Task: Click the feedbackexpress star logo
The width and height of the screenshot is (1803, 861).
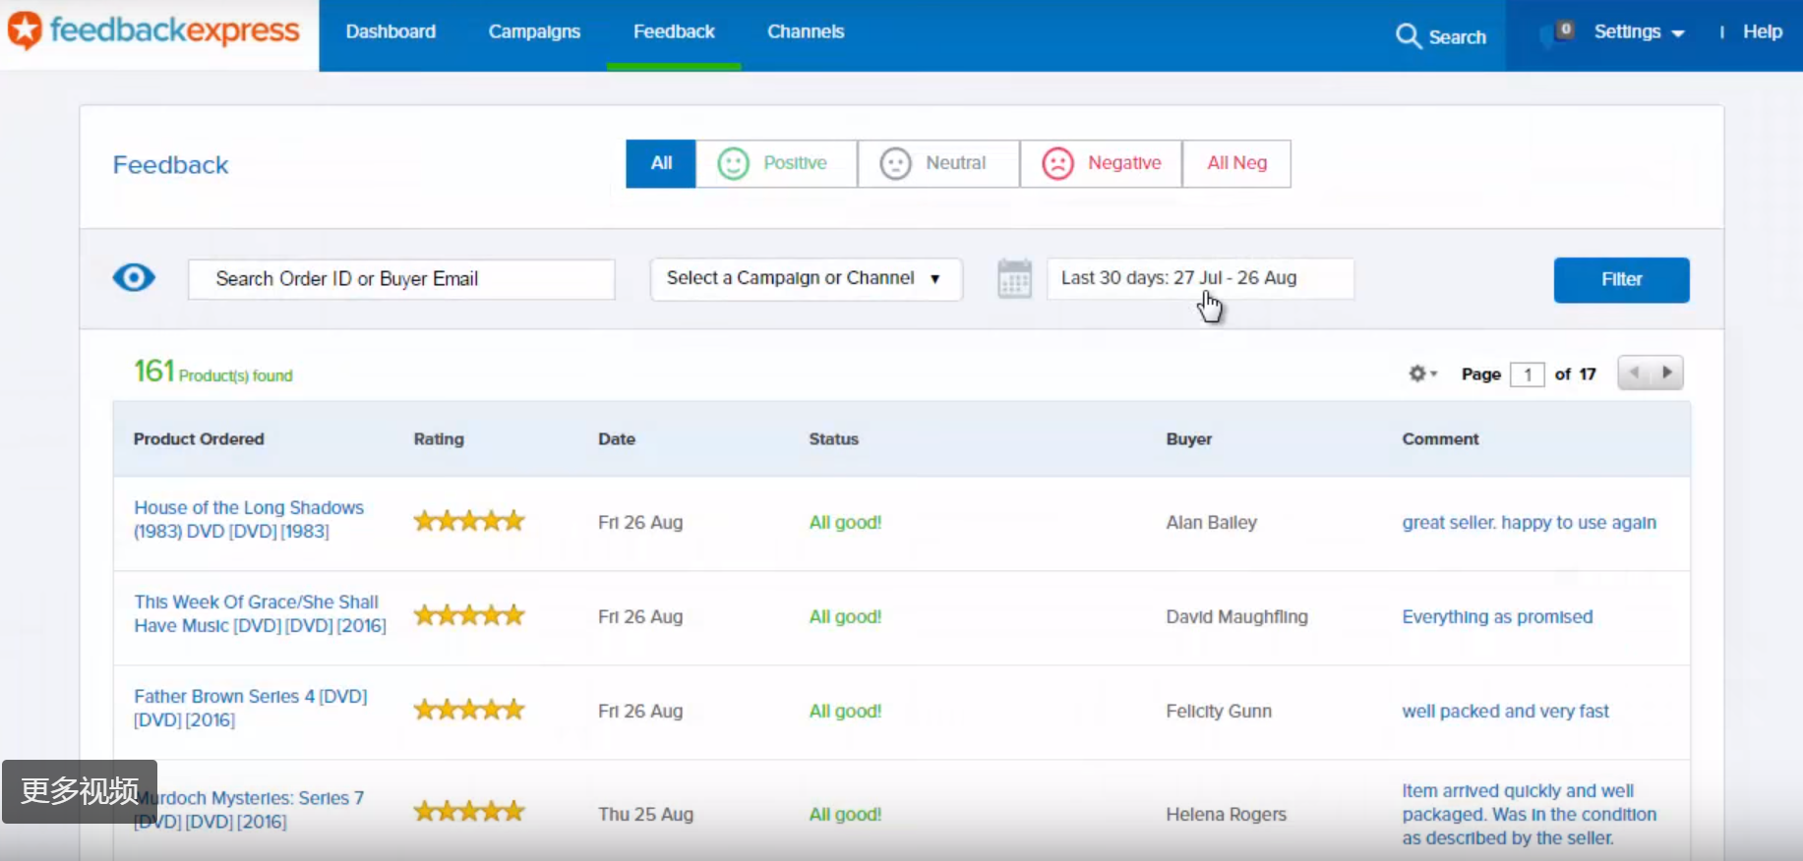Action: [25, 30]
